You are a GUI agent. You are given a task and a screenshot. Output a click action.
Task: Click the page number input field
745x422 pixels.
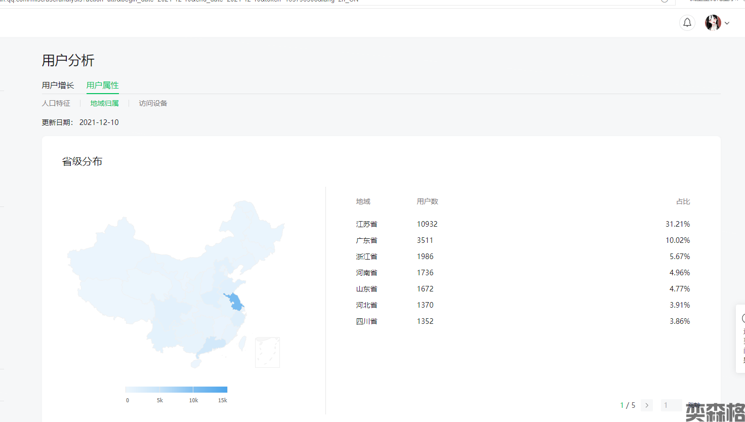[671, 405]
